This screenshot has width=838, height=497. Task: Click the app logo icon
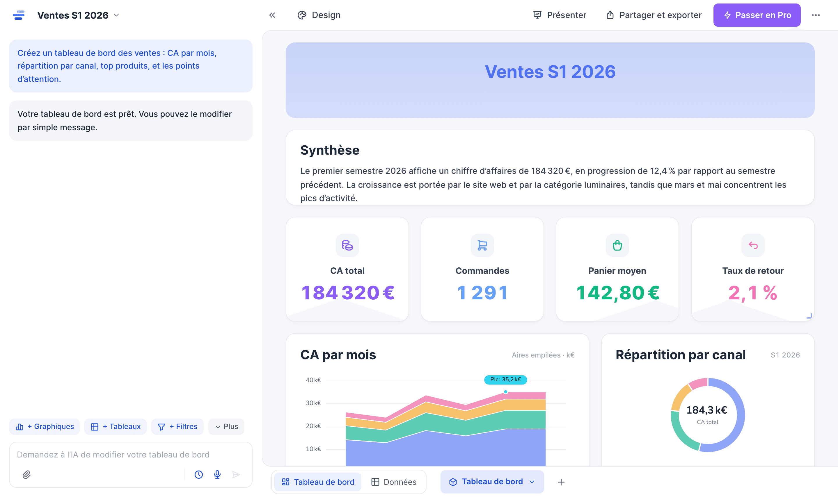tap(19, 15)
